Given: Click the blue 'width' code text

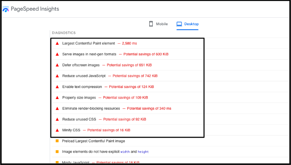Looking at the screenshot, I should pyautogui.click(x=125, y=152).
